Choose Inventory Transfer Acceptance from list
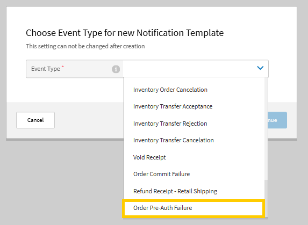 tap(194, 106)
